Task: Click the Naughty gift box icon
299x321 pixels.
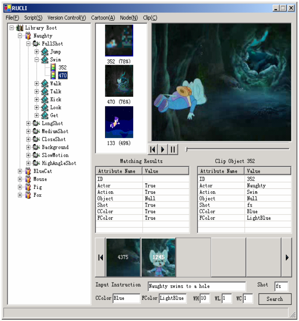Action: tap(28, 35)
